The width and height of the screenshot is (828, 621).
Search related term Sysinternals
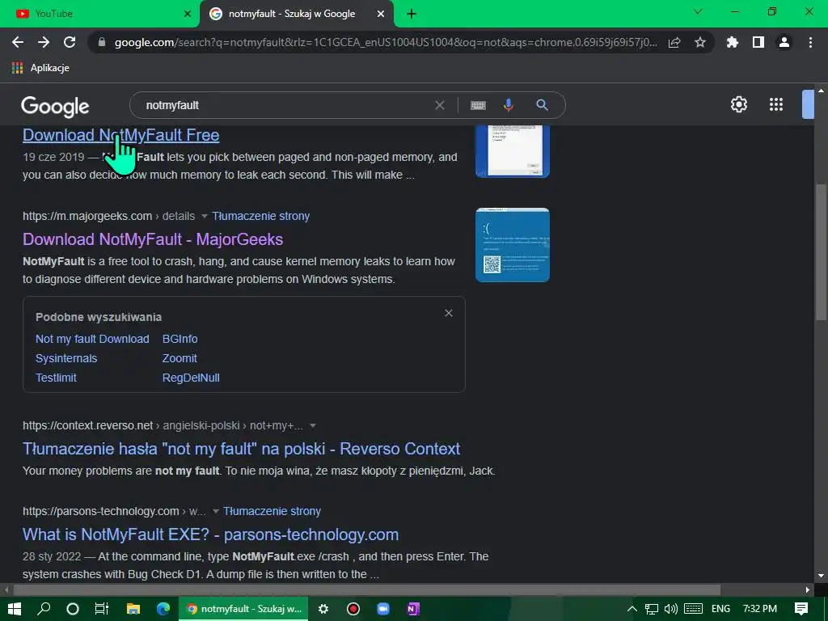(x=66, y=358)
